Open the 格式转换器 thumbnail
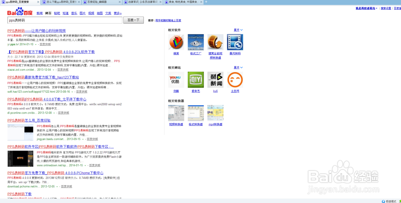 tap(196, 113)
